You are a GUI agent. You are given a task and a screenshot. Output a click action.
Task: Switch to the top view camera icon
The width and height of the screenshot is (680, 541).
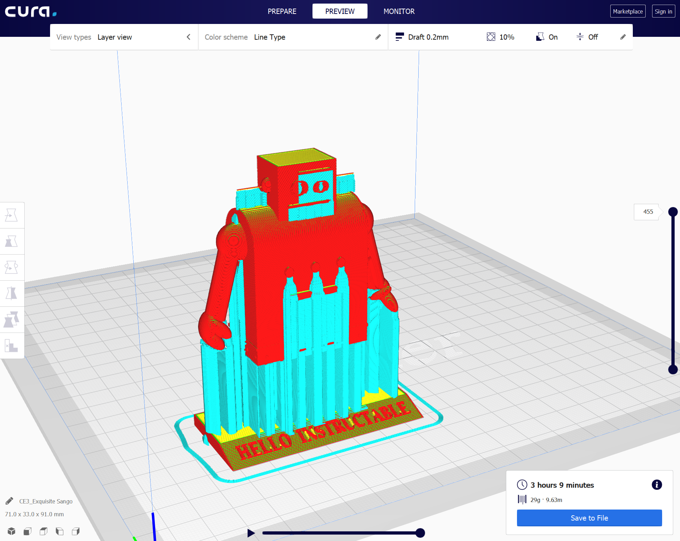pyautogui.click(x=44, y=531)
